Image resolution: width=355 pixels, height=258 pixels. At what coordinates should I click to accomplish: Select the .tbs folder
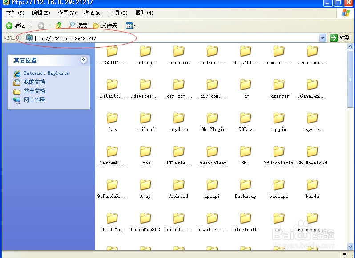pos(145,156)
